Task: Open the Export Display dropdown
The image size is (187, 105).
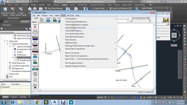Action: click(155, 8)
